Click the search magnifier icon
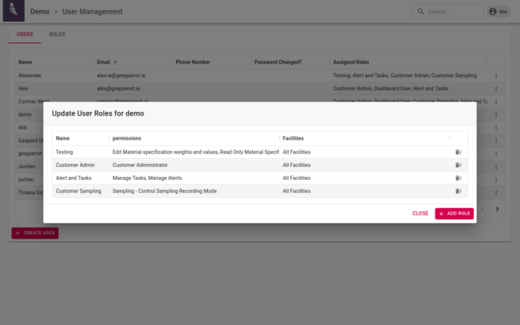 pos(420,11)
